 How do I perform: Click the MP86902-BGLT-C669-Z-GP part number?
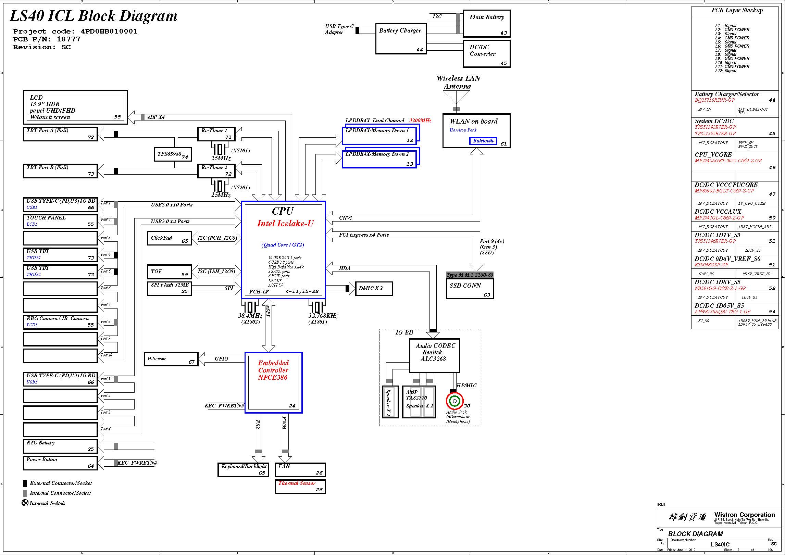(x=724, y=191)
